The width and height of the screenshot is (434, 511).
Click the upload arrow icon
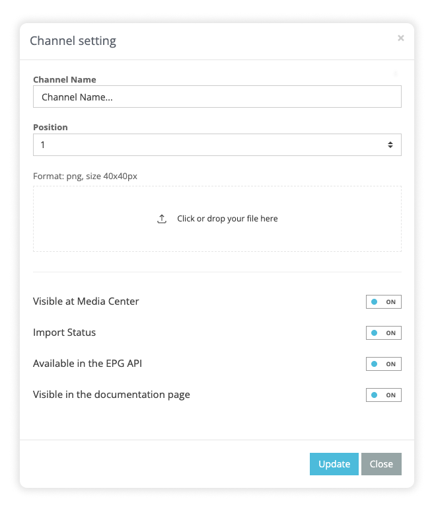pos(162,219)
